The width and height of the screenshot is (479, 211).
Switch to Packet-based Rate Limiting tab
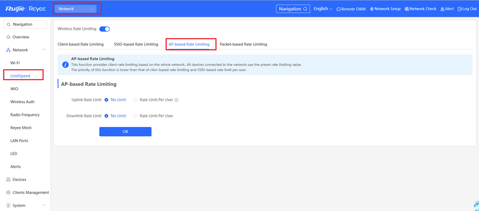(244, 44)
